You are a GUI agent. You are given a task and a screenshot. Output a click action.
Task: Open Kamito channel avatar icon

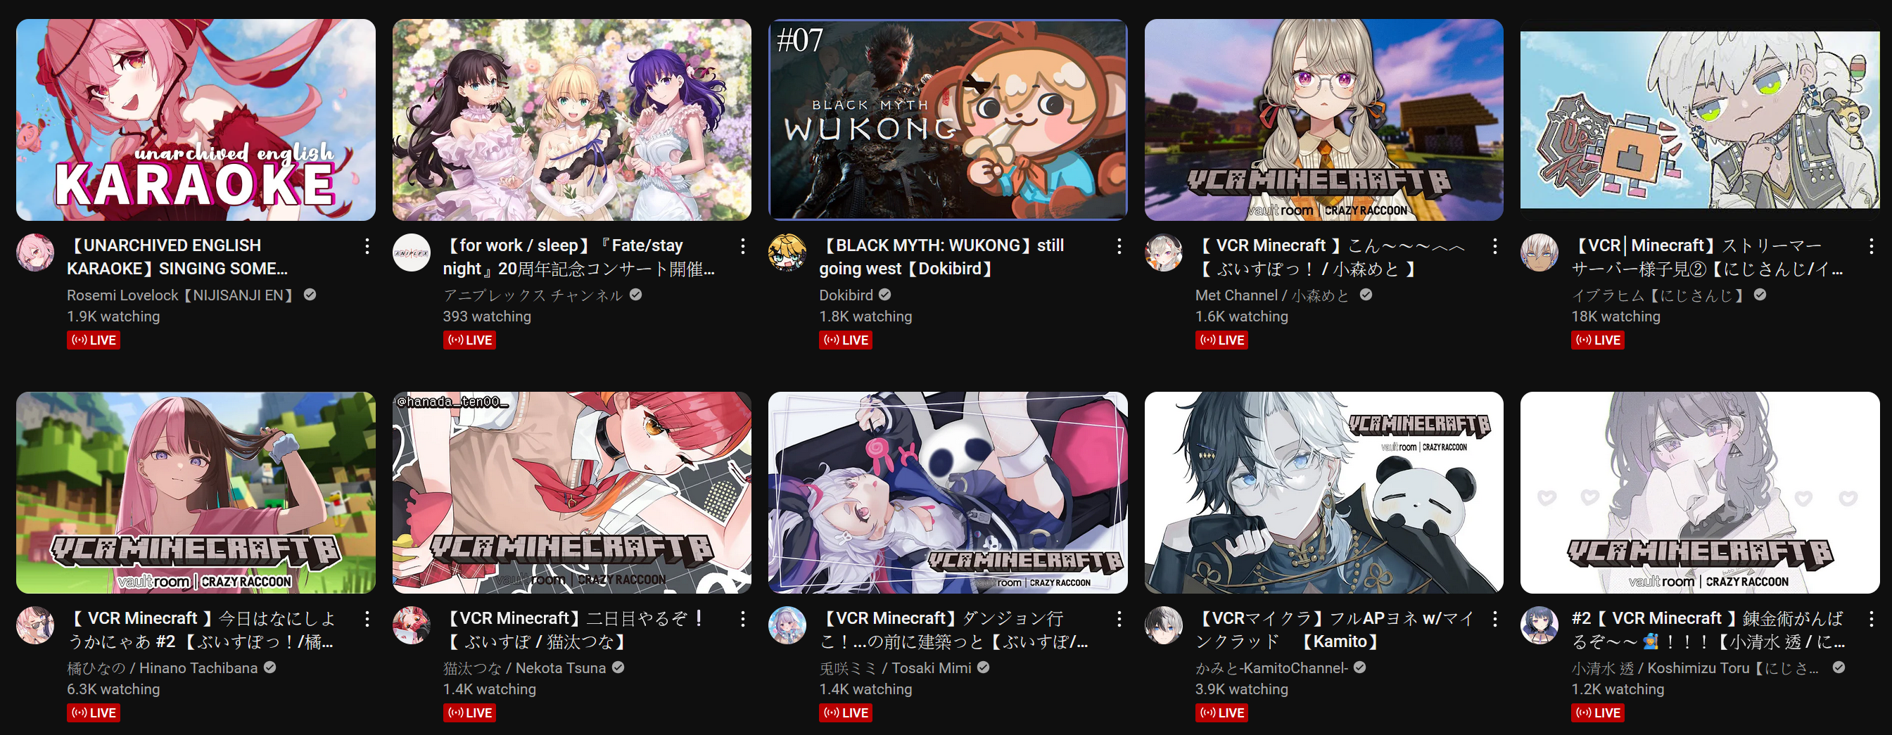(x=1163, y=625)
